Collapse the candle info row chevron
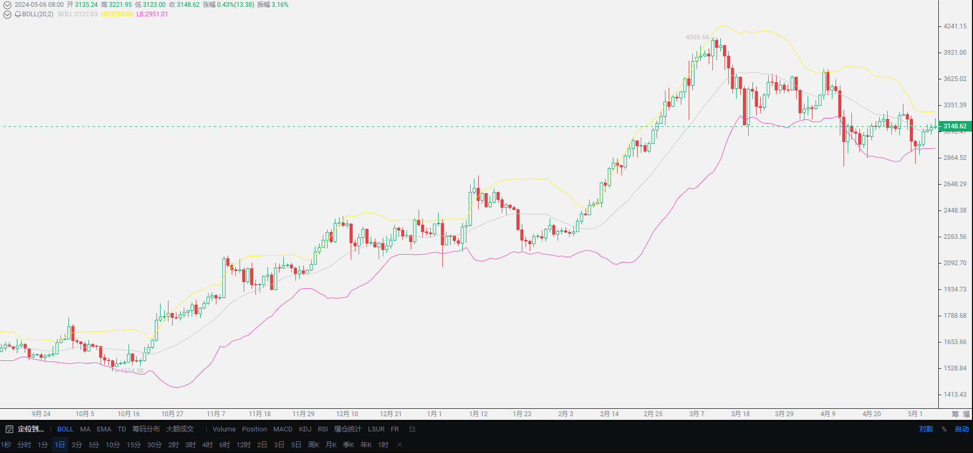Image resolution: width=973 pixels, height=453 pixels. [7, 5]
